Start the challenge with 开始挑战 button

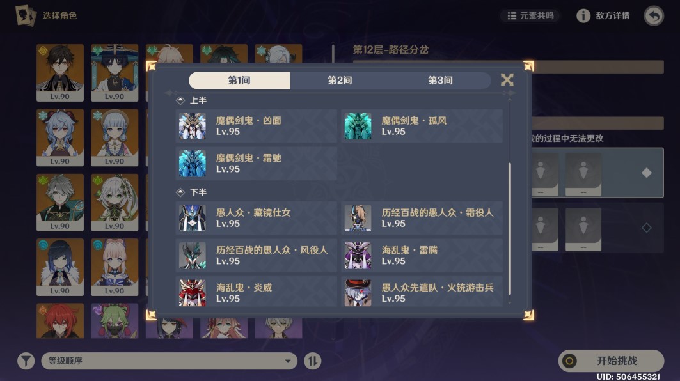coord(611,361)
